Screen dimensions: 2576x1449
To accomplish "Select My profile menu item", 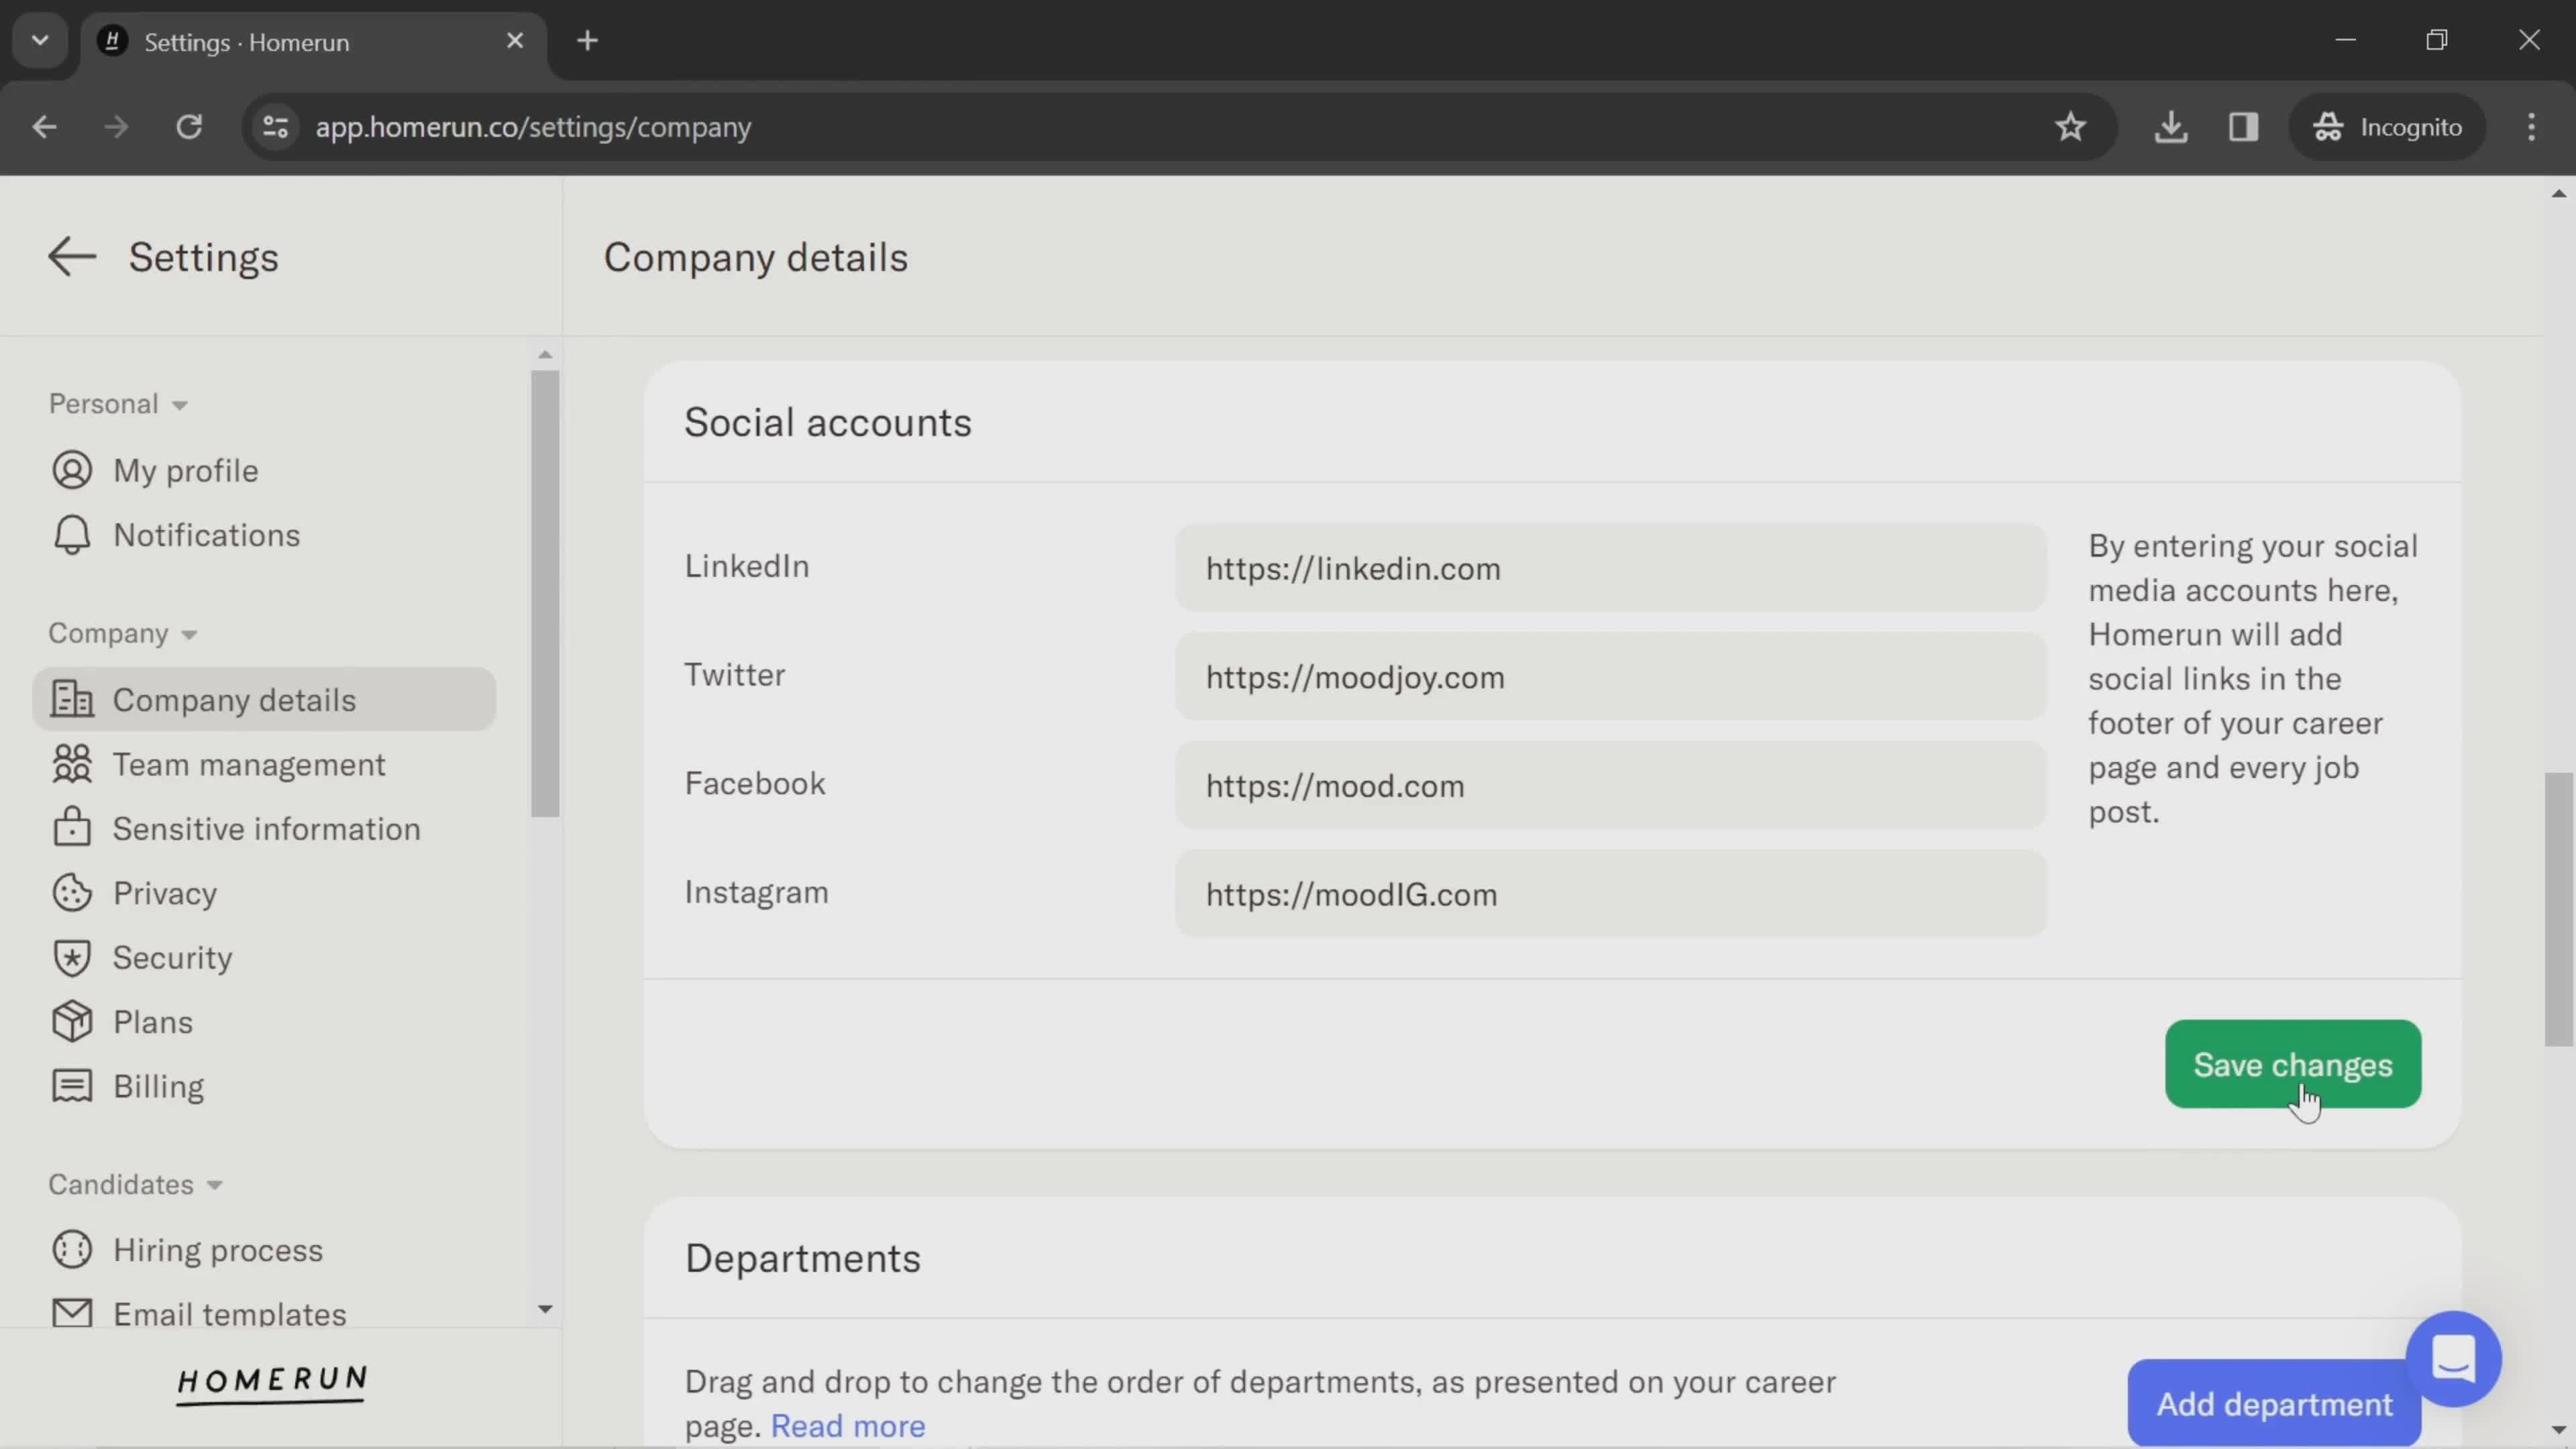I will click(264, 470).
